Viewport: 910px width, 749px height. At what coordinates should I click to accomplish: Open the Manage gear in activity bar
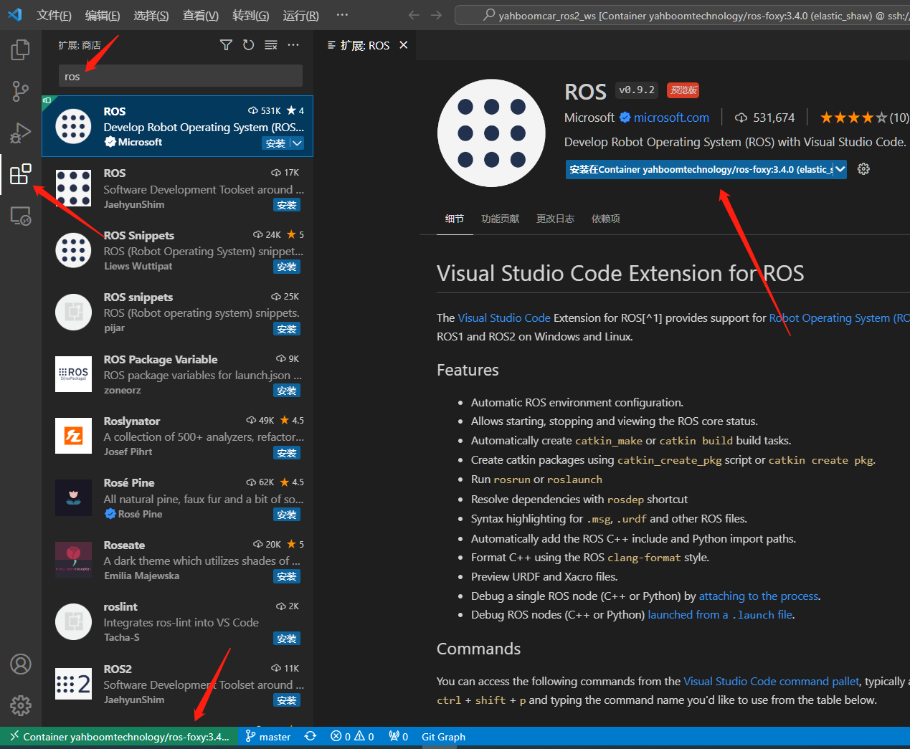click(x=21, y=705)
